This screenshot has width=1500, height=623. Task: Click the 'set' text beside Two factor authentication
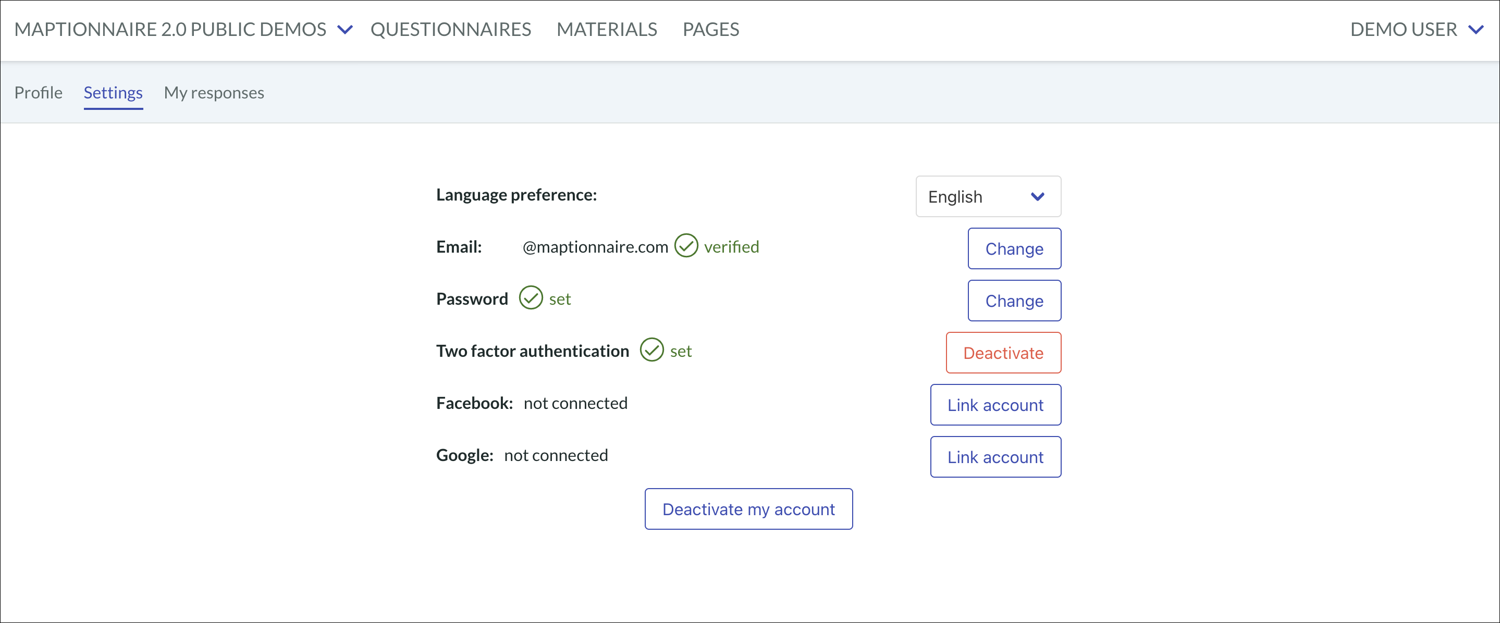pyautogui.click(x=681, y=351)
